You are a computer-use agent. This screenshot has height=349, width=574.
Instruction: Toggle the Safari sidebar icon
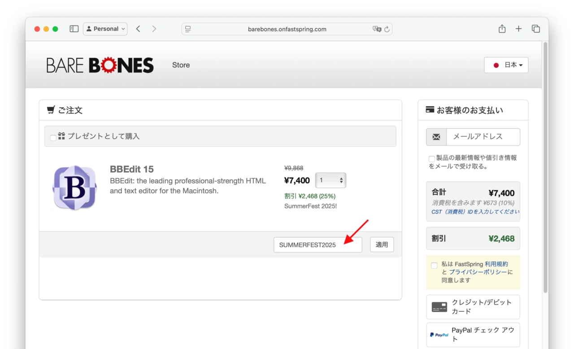click(x=74, y=29)
